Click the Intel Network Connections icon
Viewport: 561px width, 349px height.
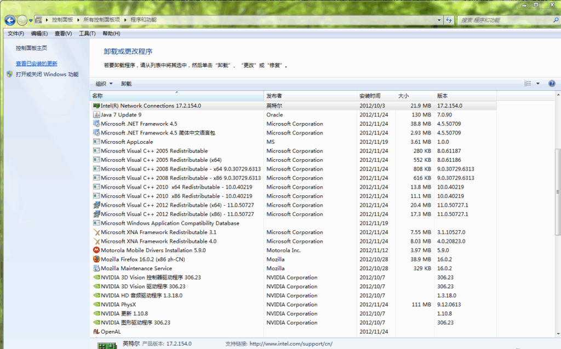point(96,106)
